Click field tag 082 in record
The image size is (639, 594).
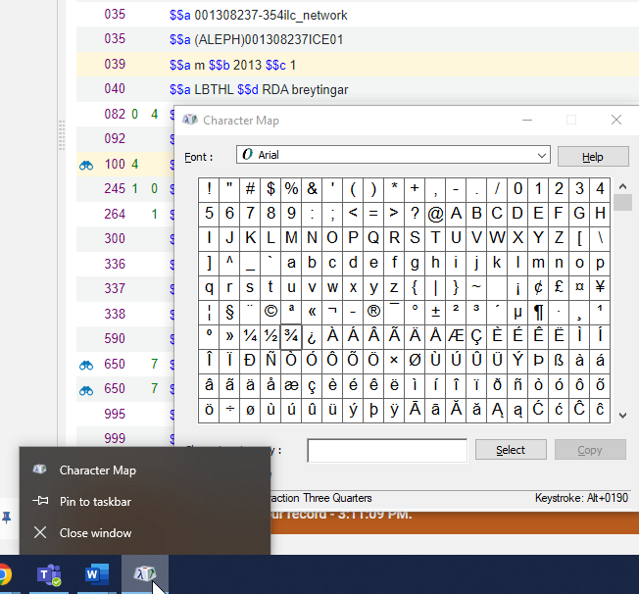coord(115,114)
